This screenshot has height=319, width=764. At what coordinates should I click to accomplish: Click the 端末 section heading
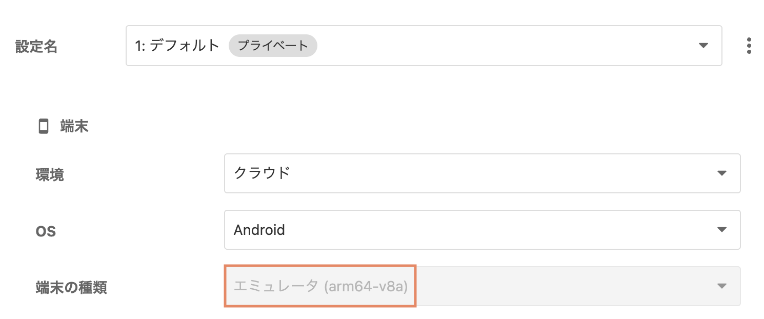[74, 126]
